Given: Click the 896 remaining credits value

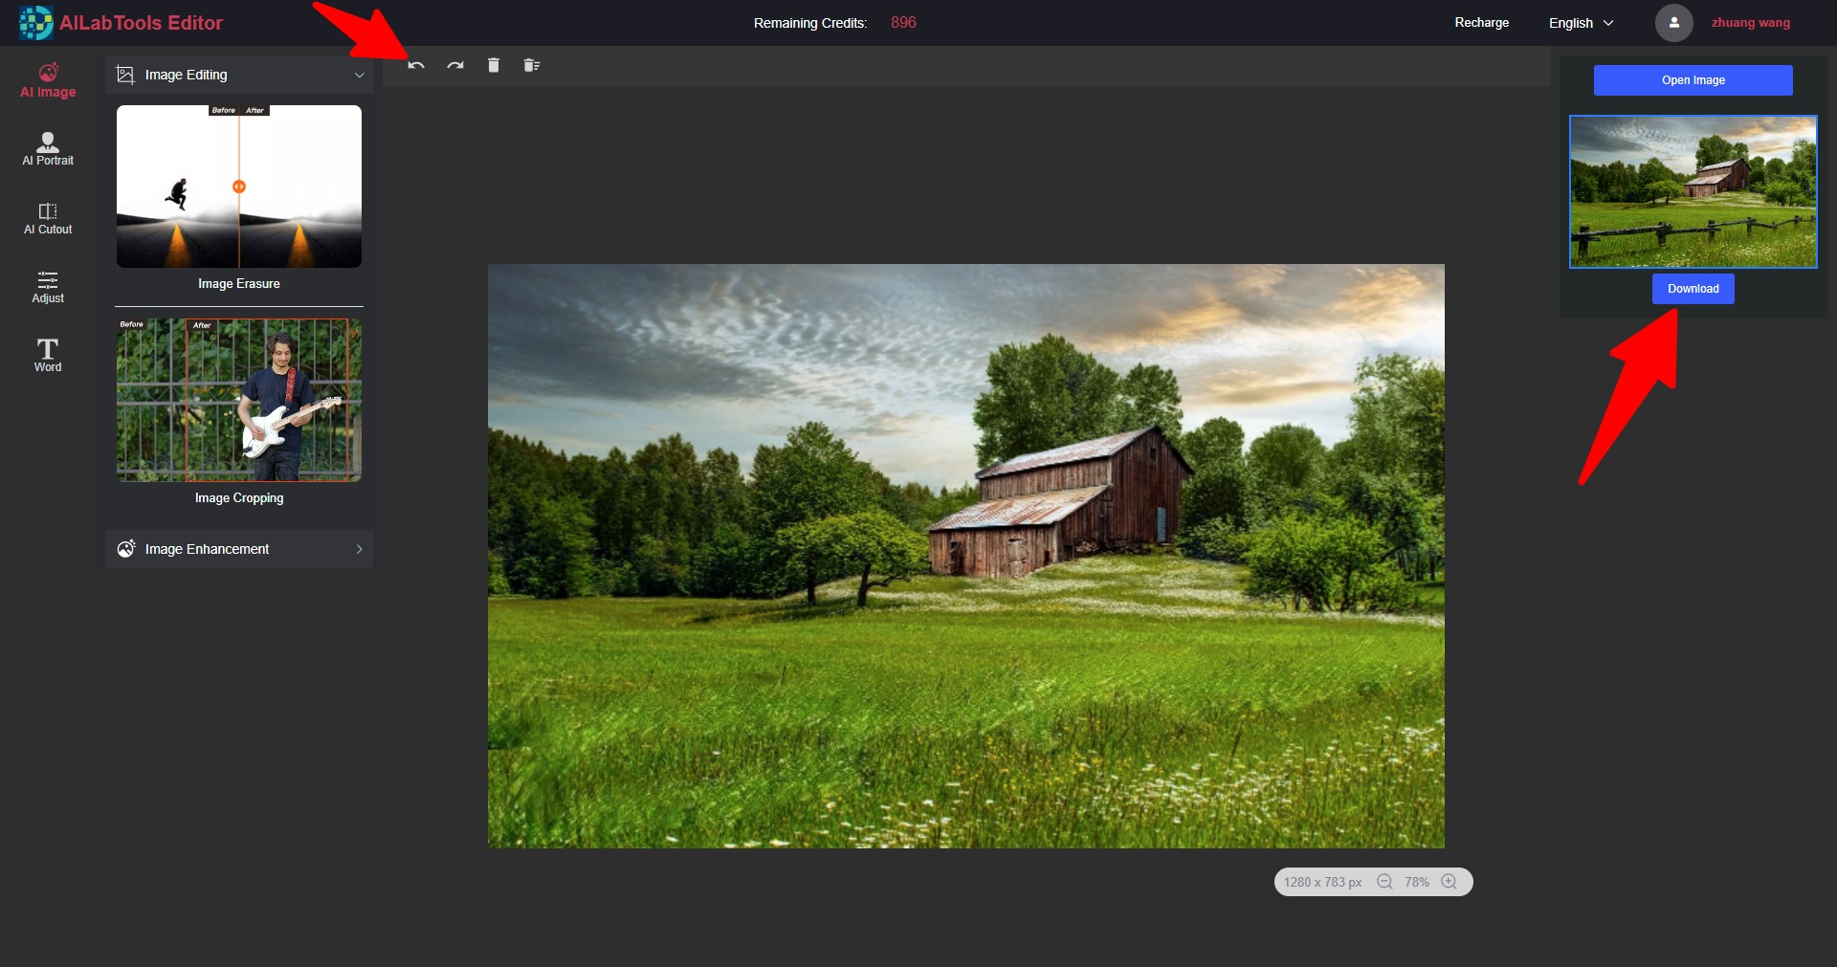Looking at the screenshot, I should pyautogui.click(x=903, y=23).
